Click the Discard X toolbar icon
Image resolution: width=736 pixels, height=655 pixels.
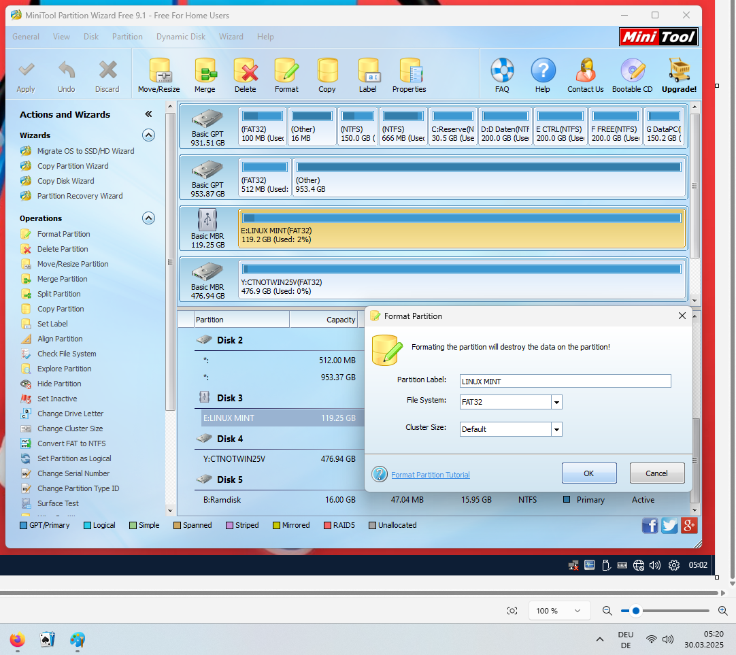click(108, 70)
